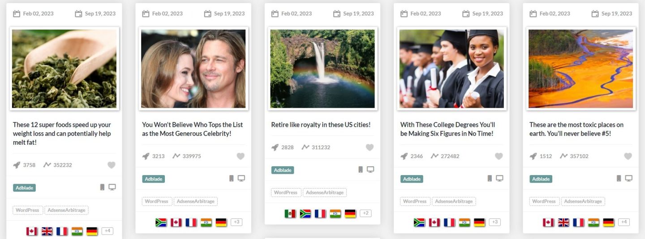Like the toxic places ad via heart
Image resolution: width=645 pixels, height=239 pixels.
pyautogui.click(x=628, y=156)
